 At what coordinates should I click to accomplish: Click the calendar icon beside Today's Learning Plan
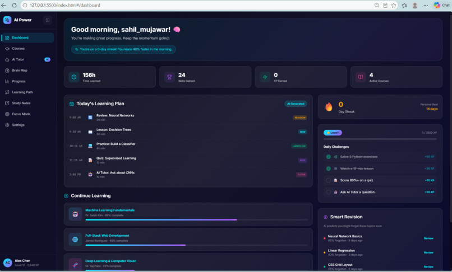tap(71, 104)
